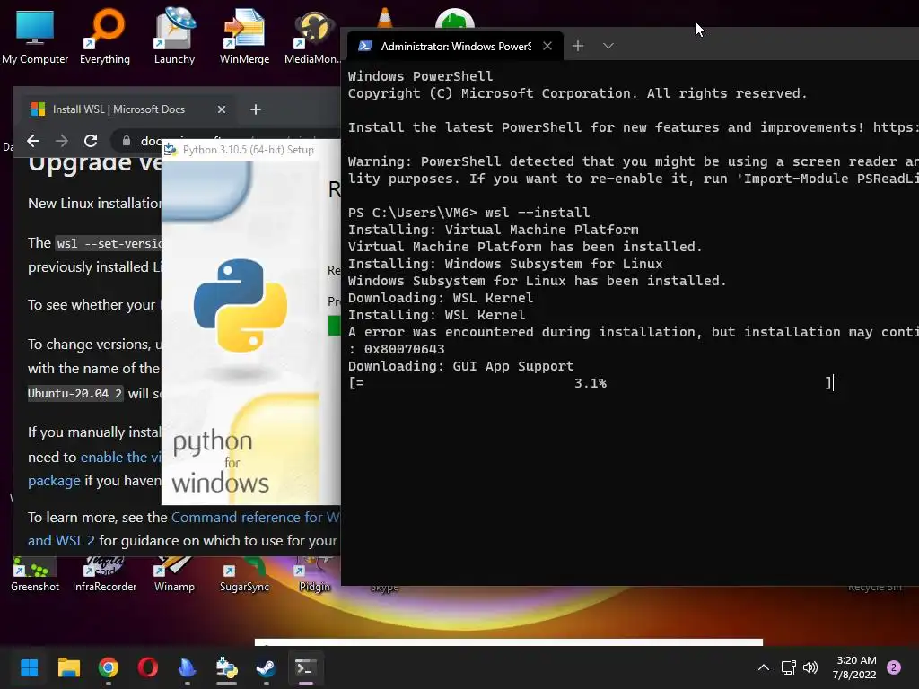Select the Install WSL Microsoft Docs tab
The height and width of the screenshot is (689, 919).
point(129,109)
